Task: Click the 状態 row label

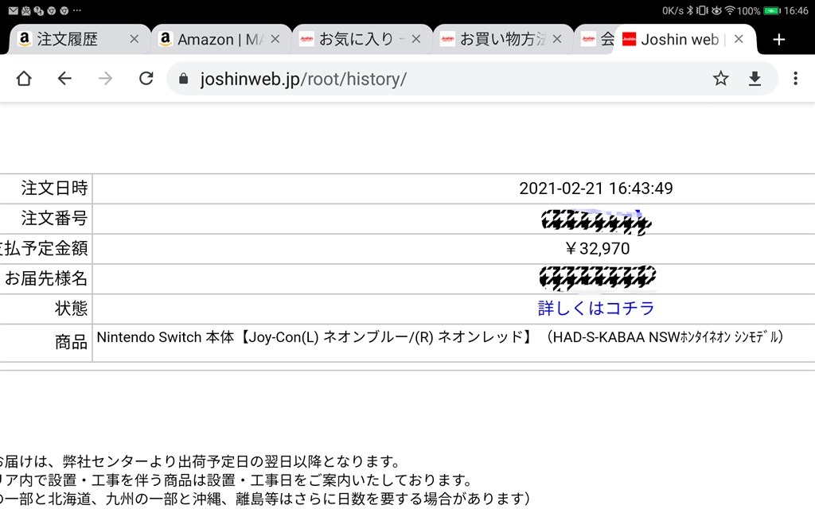Action: [71, 309]
